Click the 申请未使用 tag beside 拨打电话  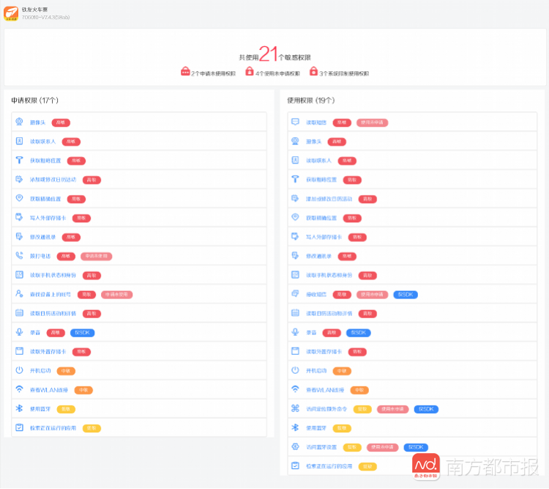[x=97, y=257]
